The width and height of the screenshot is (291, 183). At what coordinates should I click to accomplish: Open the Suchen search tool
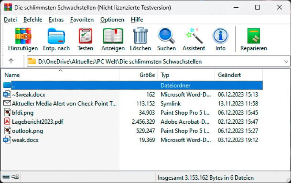point(167,36)
